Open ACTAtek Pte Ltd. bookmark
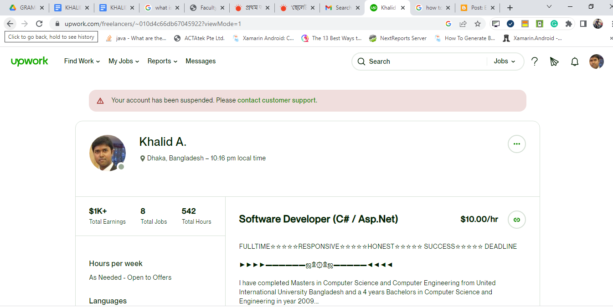 [200, 38]
